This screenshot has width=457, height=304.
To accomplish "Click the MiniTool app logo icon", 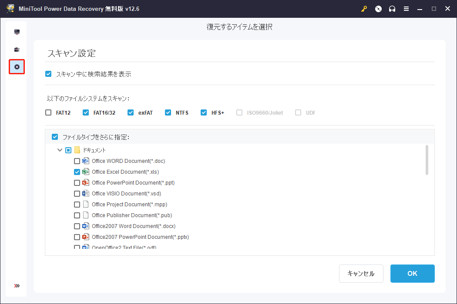I will click(x=10, y=8).
